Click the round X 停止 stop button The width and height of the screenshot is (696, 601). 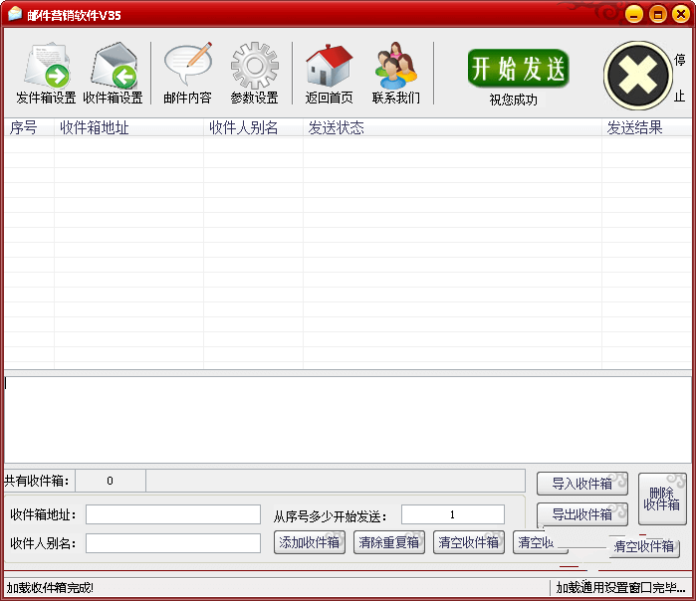point(638,76)
